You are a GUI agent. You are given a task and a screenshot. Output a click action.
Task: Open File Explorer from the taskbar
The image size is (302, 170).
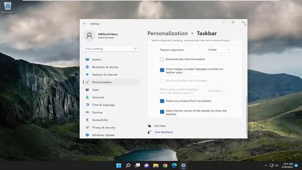[x=156, y=166]
